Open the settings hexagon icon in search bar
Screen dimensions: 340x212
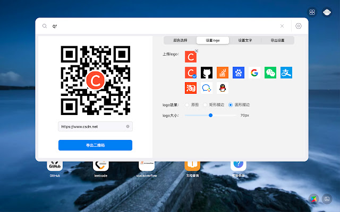pyautogui.click(x=299, y=26)
